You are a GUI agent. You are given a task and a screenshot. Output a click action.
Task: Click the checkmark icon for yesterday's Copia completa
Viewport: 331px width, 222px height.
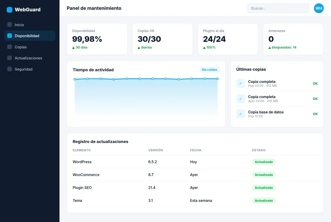click(241, 99)
